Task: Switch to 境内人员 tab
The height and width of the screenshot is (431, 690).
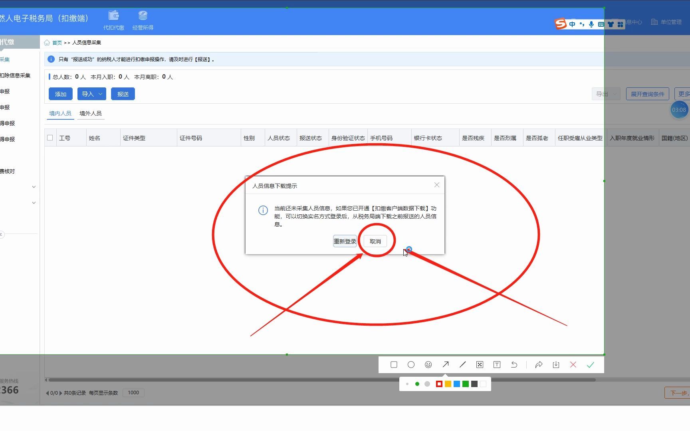Action: tap(60, 113)
